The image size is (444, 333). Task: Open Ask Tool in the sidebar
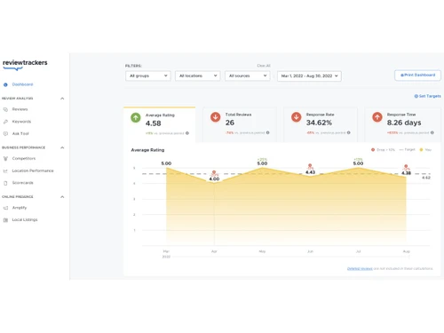20,133
